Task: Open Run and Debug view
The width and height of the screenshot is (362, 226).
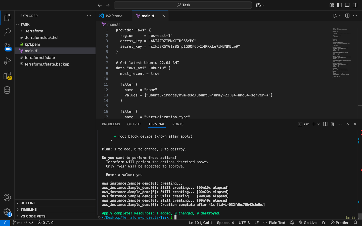Action: [x=7, y=61]
